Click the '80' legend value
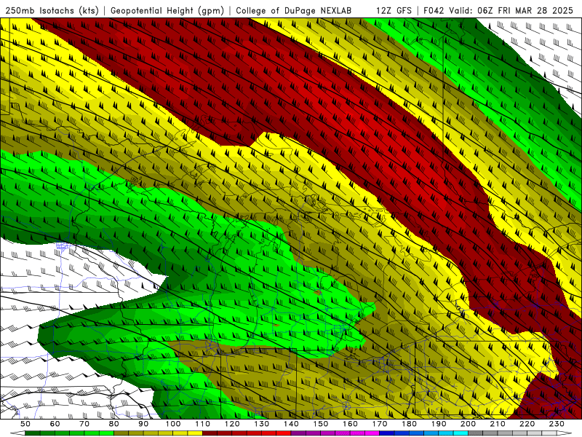 click(x=114, y=424)
